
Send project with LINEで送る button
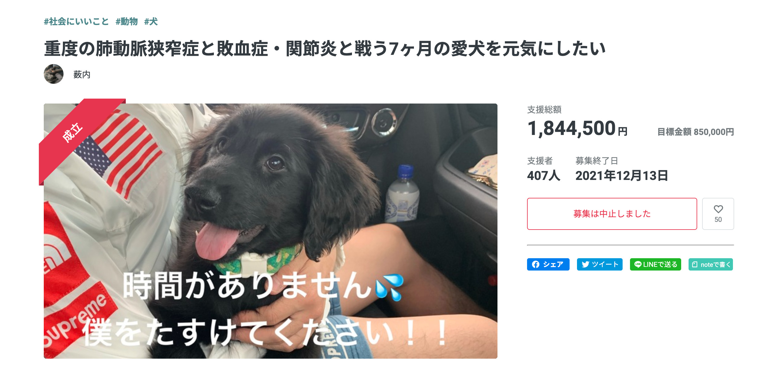coord(655,264)
